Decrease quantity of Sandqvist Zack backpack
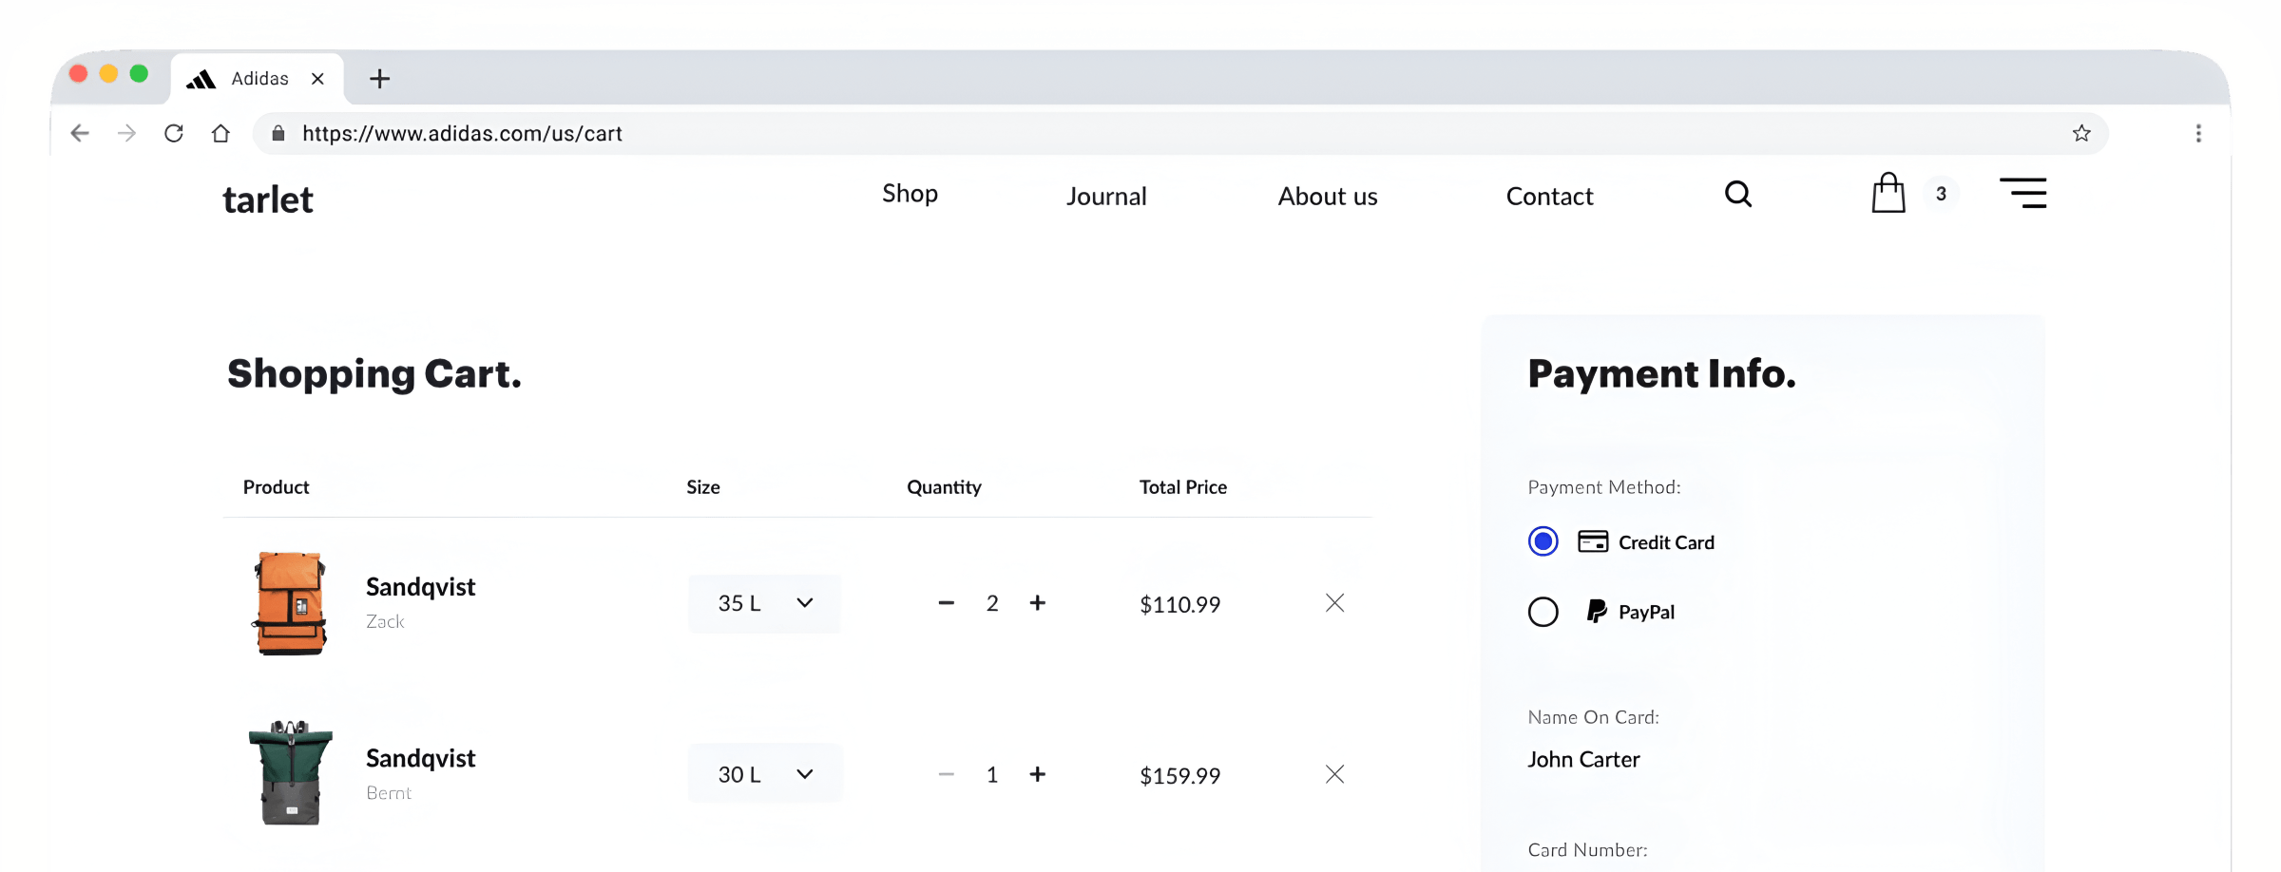 (946, 603)
